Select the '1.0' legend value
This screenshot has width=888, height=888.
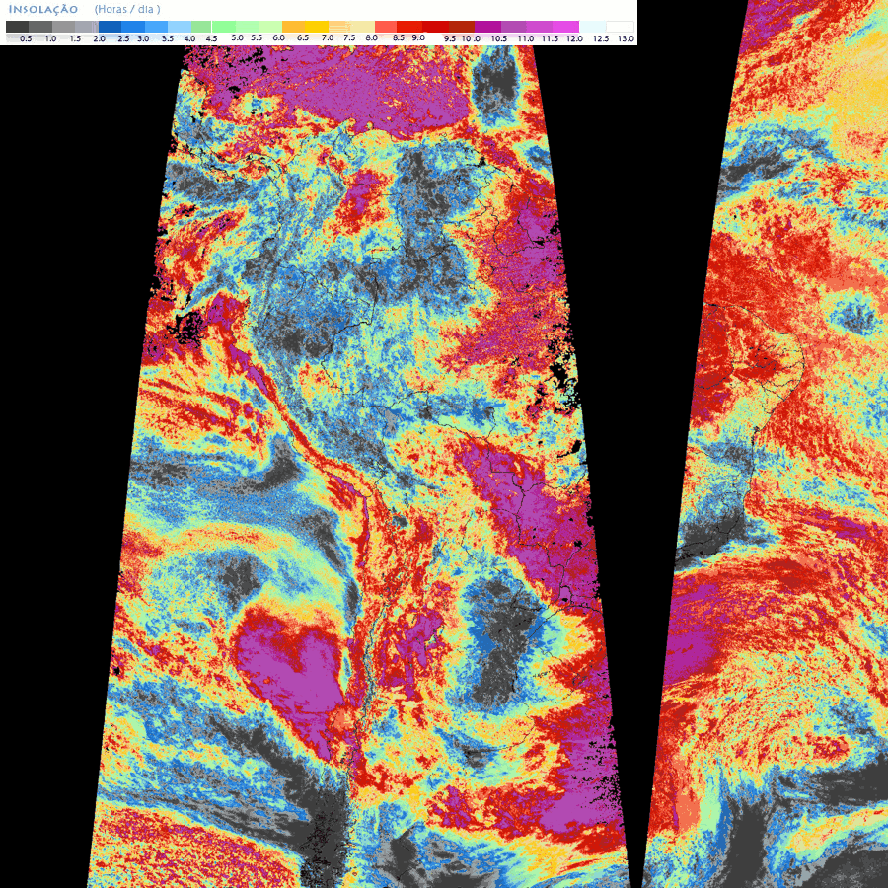pos(50,38)
